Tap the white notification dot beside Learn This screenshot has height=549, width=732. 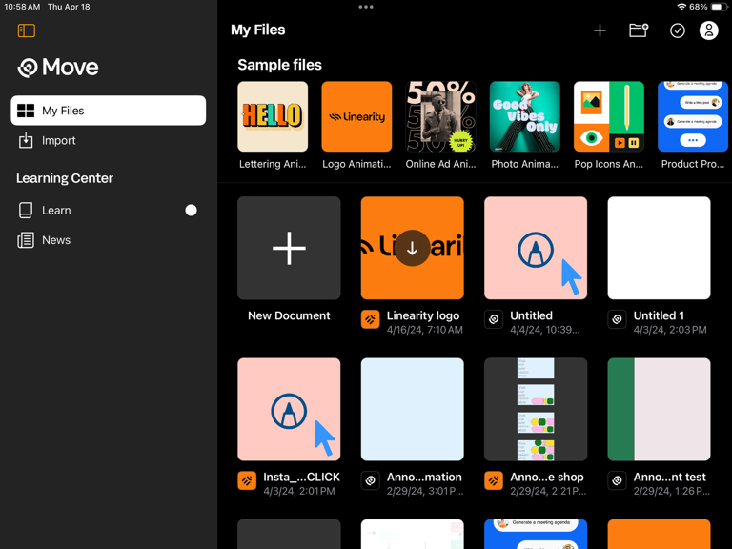pyautogui.click(x=191, y=210)
